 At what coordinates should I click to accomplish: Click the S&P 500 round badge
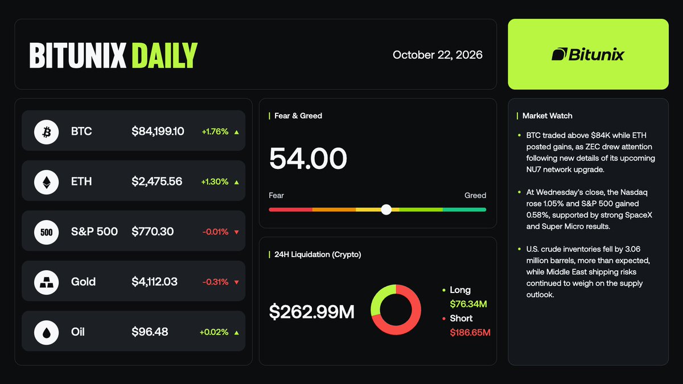[47, 232]
